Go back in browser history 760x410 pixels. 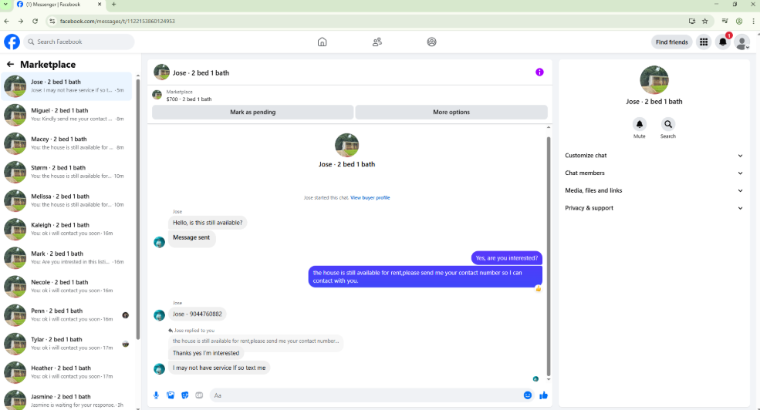[7, 22]
